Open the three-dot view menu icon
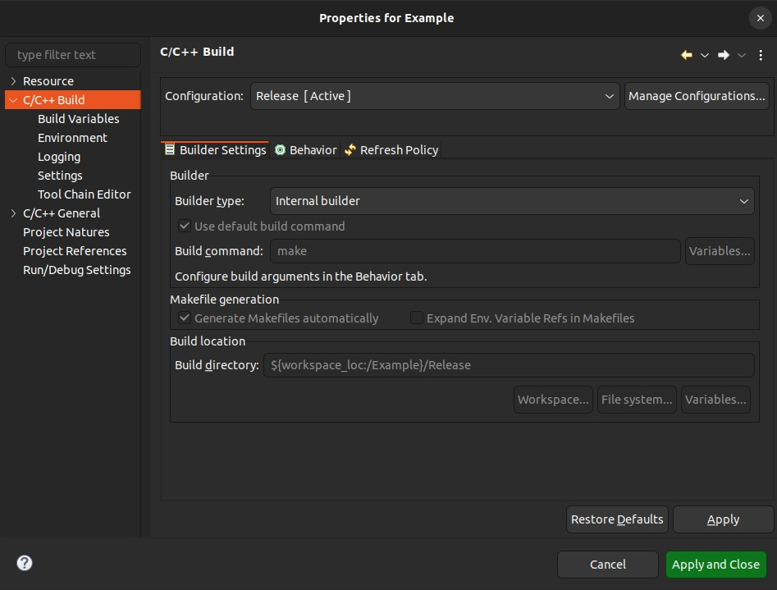This screenshot has width=777, height=590. click(x=761, y=55)
